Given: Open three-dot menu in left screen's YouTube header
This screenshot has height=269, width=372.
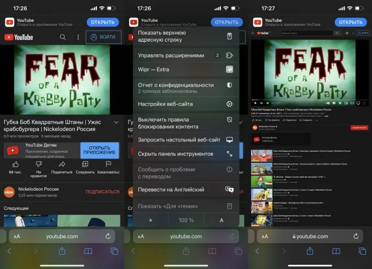Looking at the screenshot, I should click(78, 37).
